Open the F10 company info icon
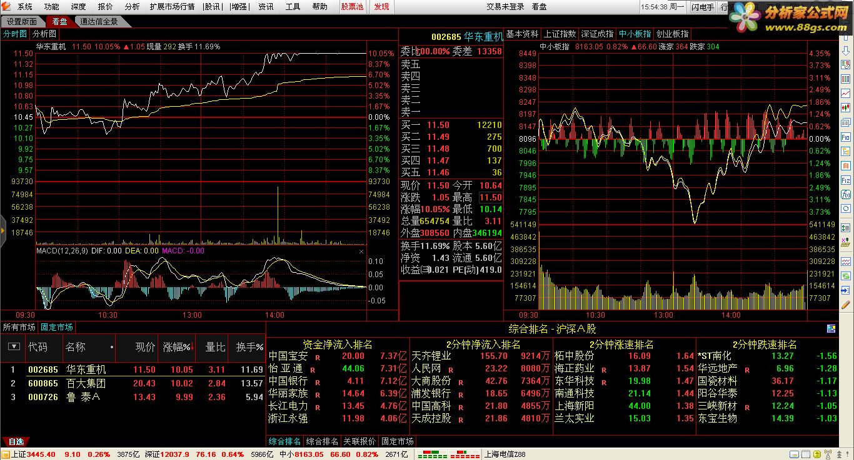 (x=846, y=137)
